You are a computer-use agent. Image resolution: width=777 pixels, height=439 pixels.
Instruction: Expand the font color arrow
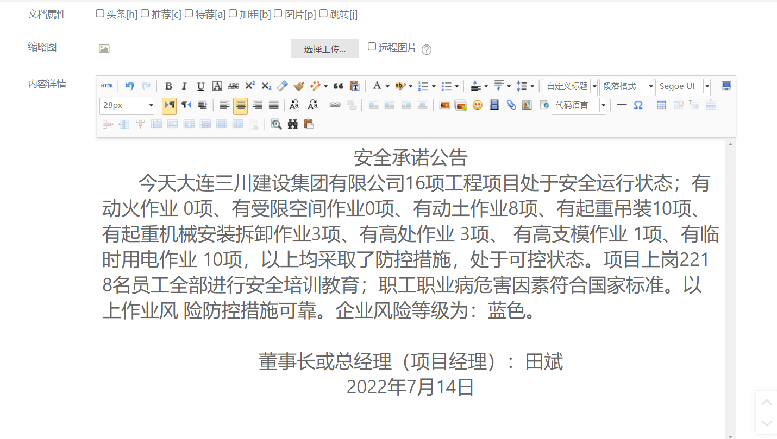pyautogui.click(x=387, y=86)
